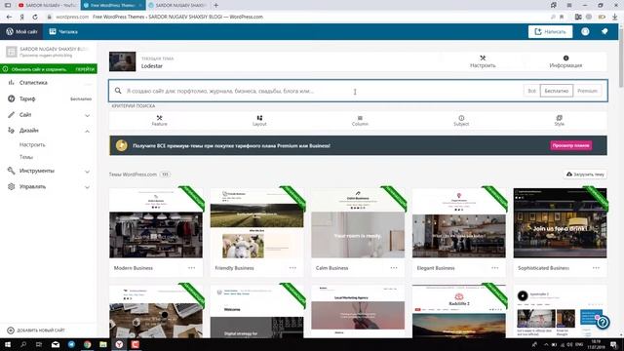
Task: Open Customize under Design
Action: [32, 145]
